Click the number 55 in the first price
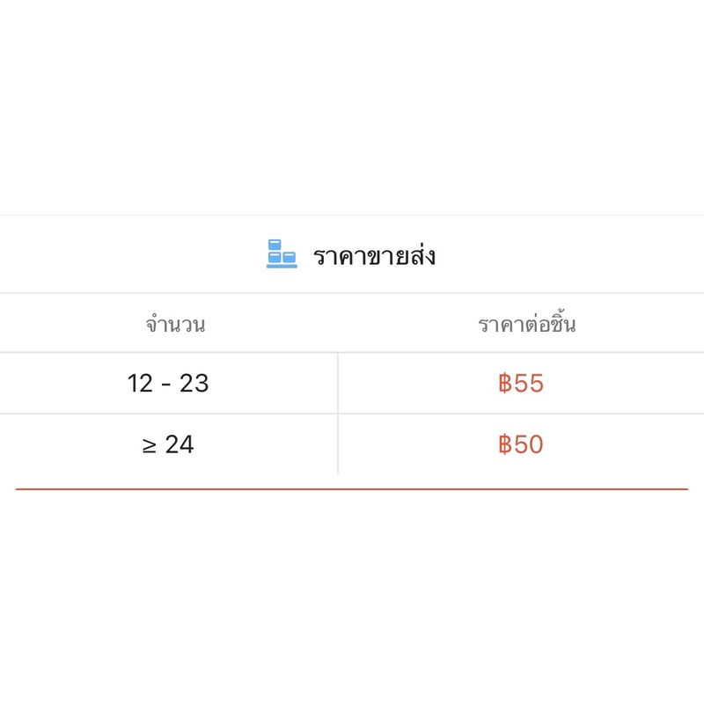 tap(528, 384)
